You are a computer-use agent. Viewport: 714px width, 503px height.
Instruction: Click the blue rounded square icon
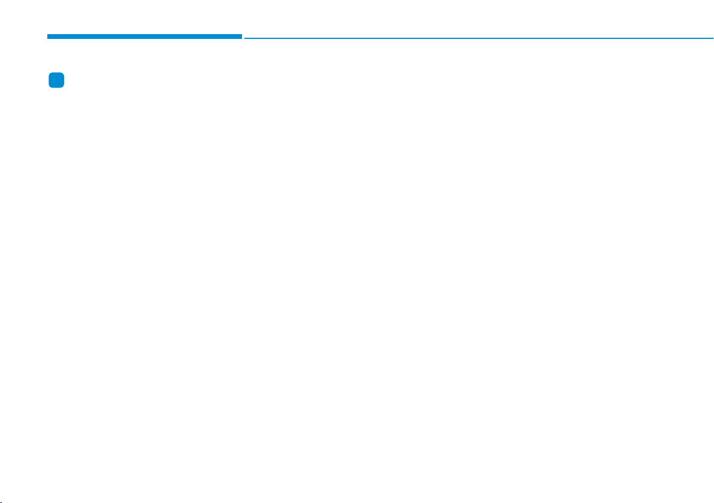click(56, 80)
